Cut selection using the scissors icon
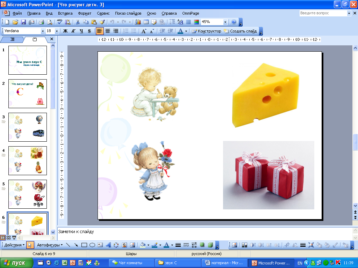This screenshot has height=268, width=358. coord(78,22)
